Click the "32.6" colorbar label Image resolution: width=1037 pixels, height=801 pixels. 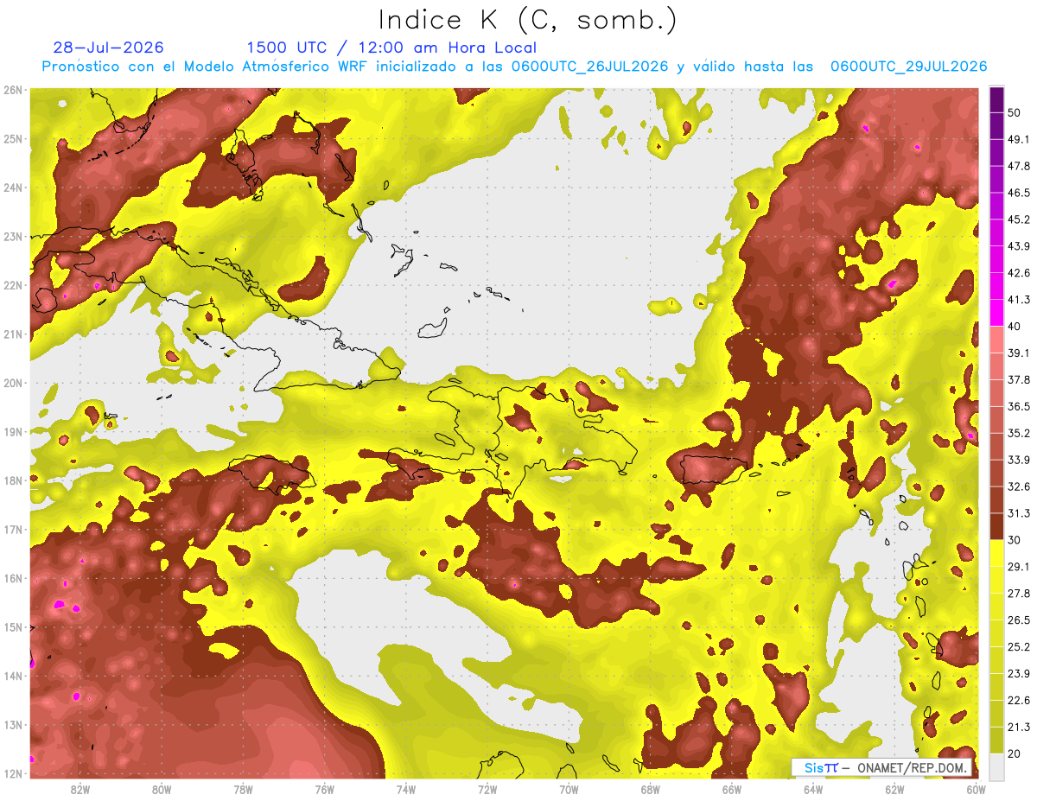pos(1018,486)
